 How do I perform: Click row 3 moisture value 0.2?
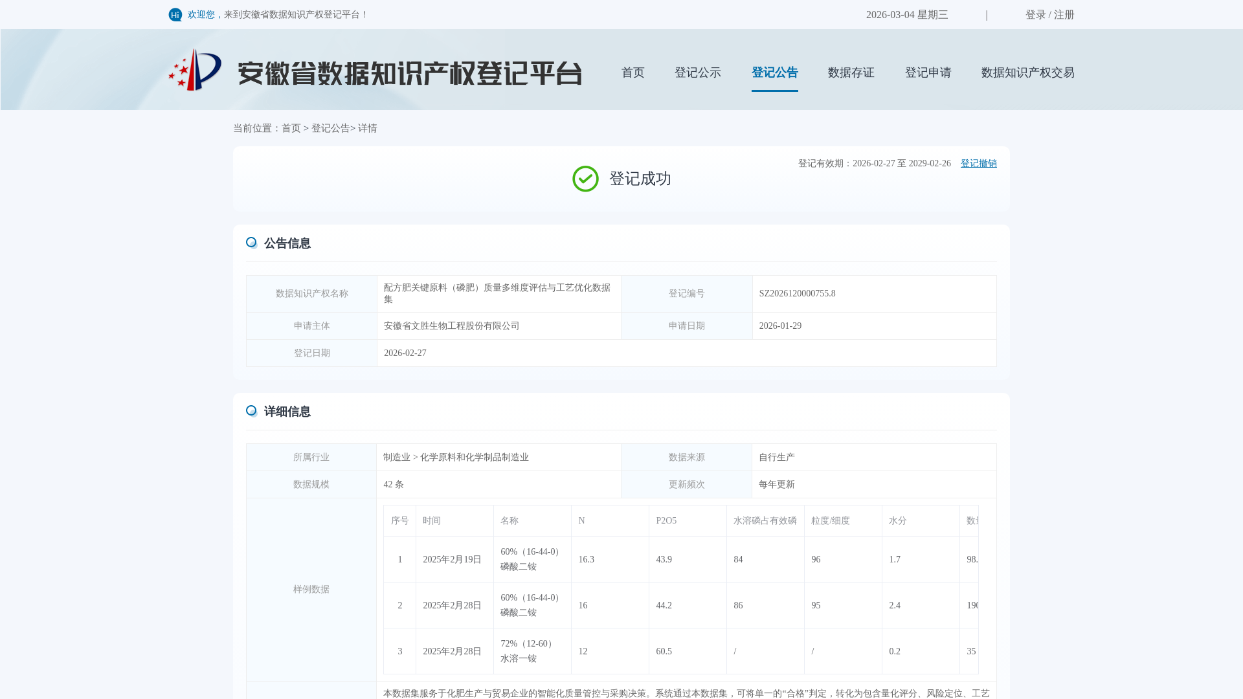(x=894, y=652)
